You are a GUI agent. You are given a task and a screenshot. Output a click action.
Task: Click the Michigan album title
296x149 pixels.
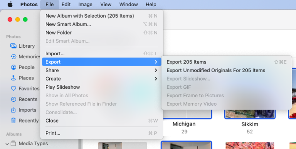184,124
